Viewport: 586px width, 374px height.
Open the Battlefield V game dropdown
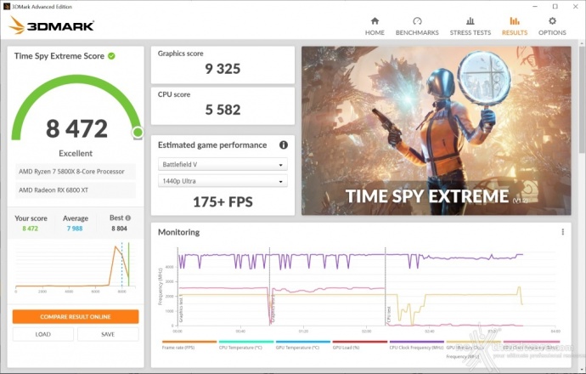coord(223,164)
